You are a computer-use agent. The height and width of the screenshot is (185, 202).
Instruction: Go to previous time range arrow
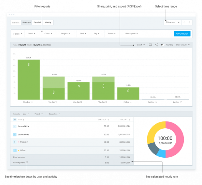coord(184,22)
